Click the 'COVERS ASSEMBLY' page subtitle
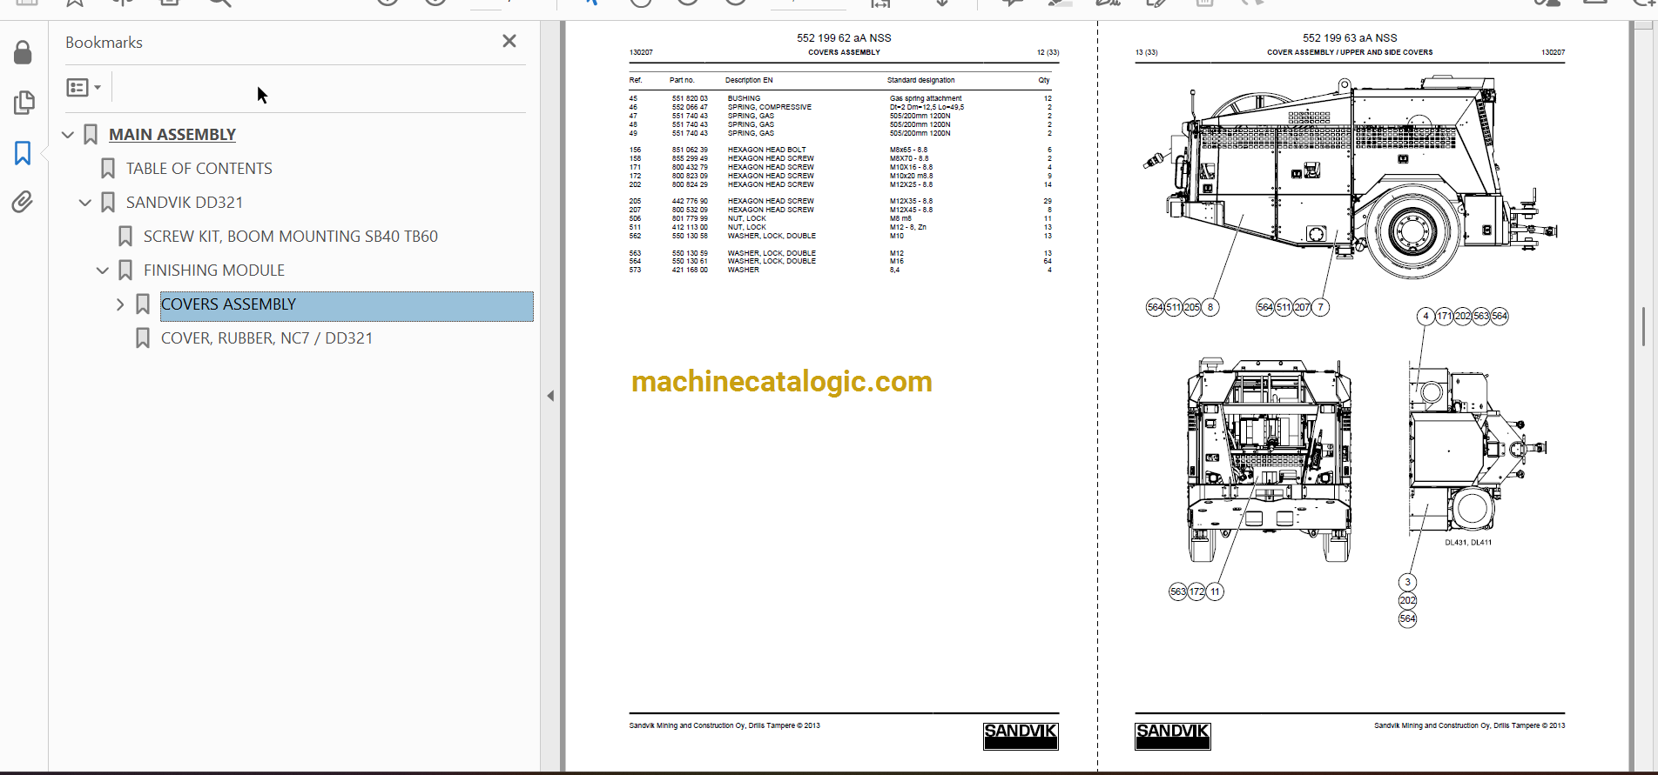The width and height of the screenshot is (1658, 775). click(x=844, y=52)
